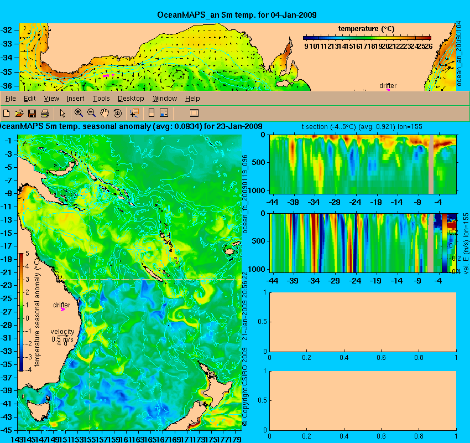Open the File menu
Viewport: 470px width, 443px height.
point(11,99)
